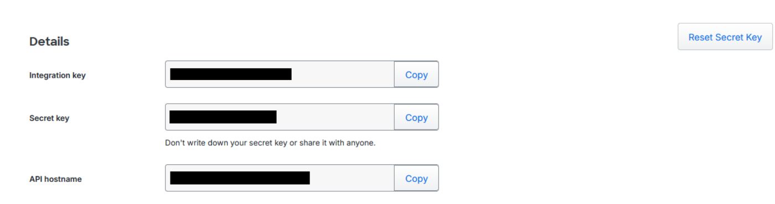Screen dimensions: 775x204
Task: Select the redacted Integration key value
Action: [231, 74]
